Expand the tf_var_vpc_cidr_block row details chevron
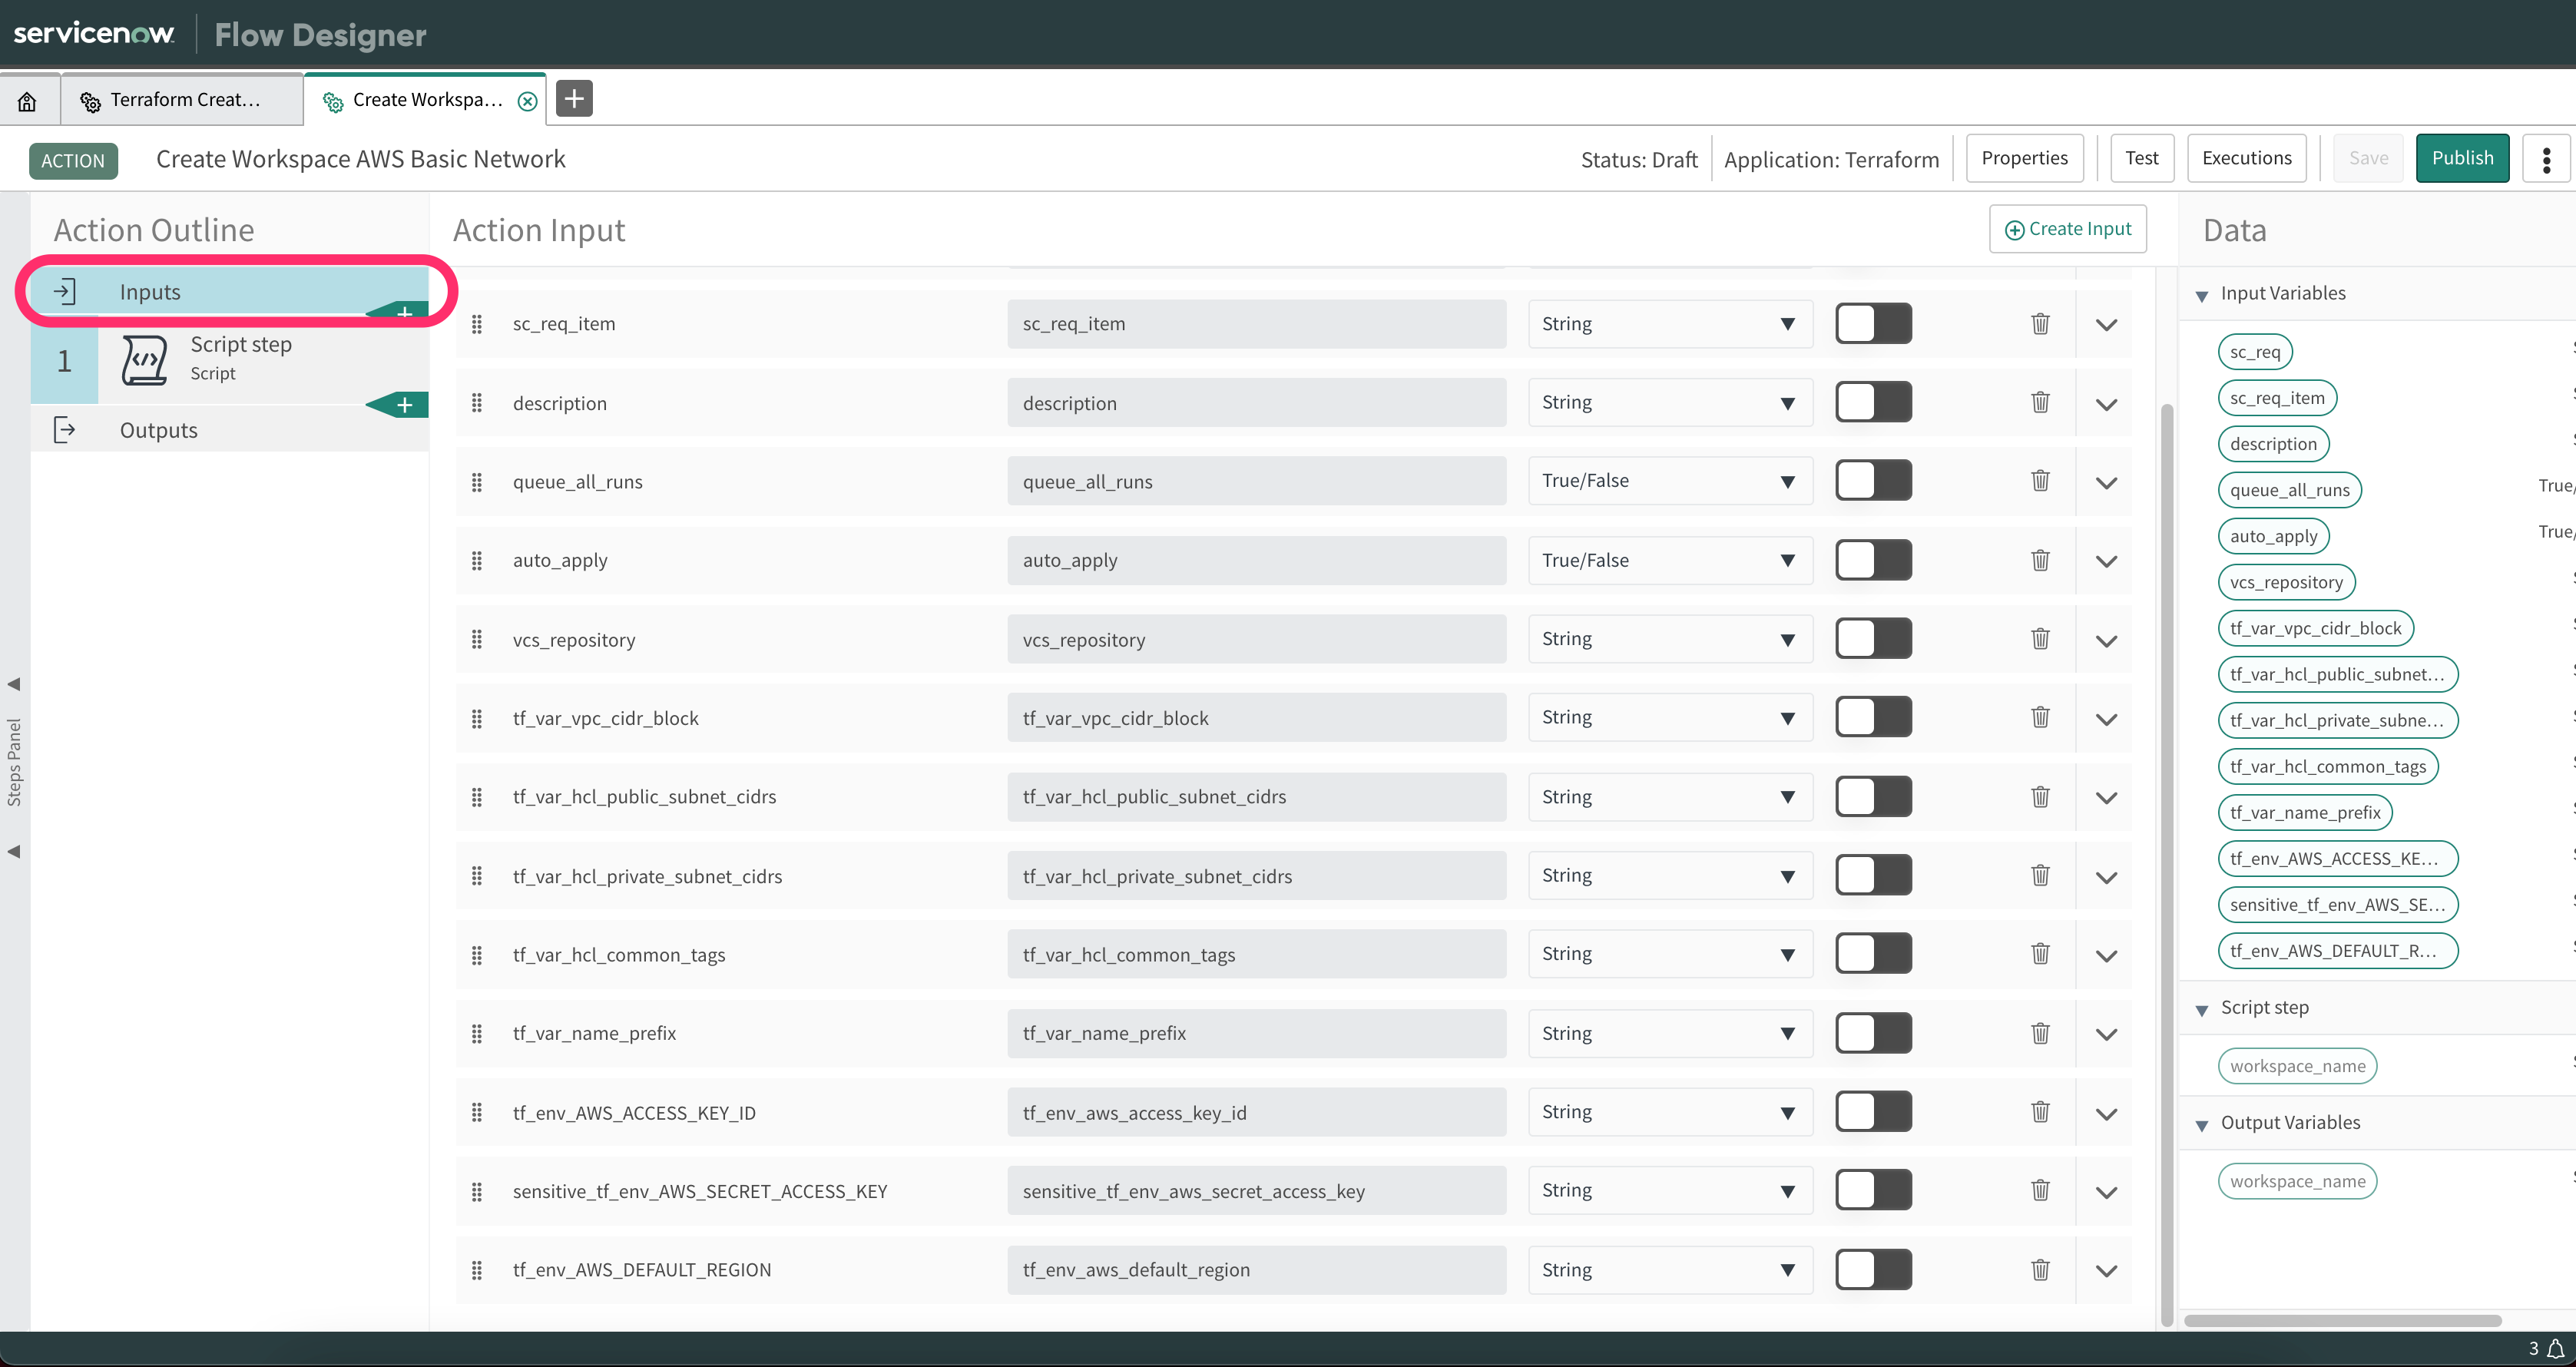2576x1367 pixels. pyautogui.click(x=2106, y=719)
